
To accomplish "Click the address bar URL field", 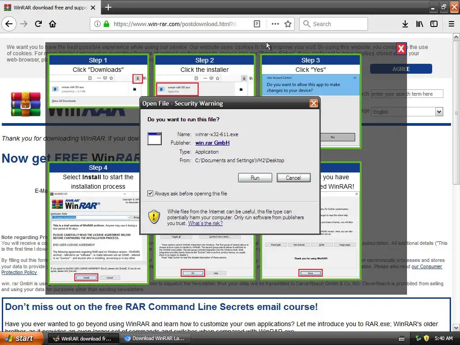I will (x=175, y=24).
